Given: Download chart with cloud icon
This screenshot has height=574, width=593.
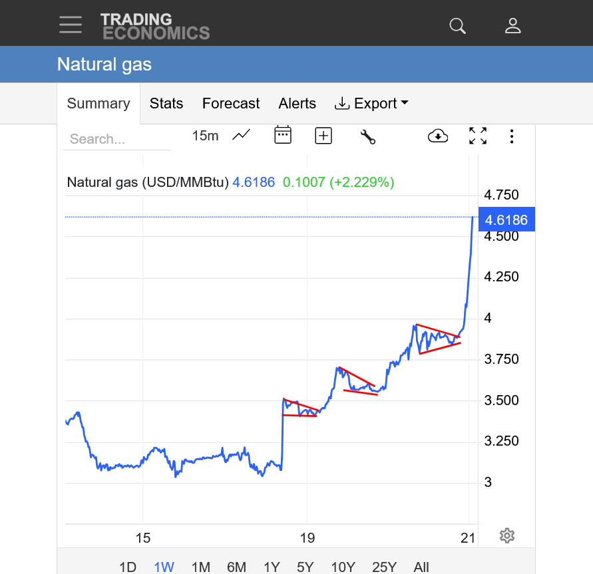Looking at the screenshot, I should pos(437,136).
